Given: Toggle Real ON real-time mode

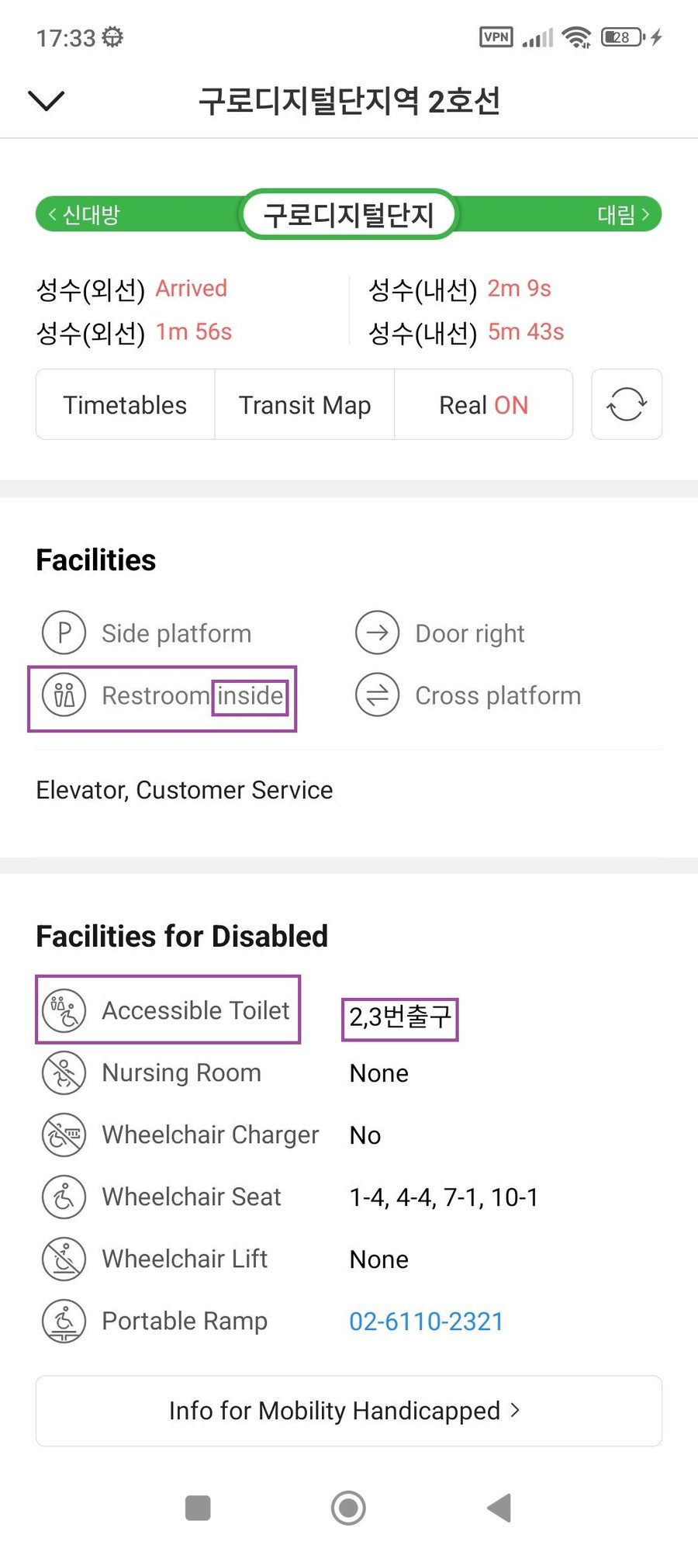Looking at the screenshot, I should point(484,404).
